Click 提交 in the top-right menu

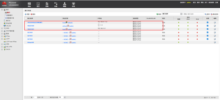pos(194,3)
